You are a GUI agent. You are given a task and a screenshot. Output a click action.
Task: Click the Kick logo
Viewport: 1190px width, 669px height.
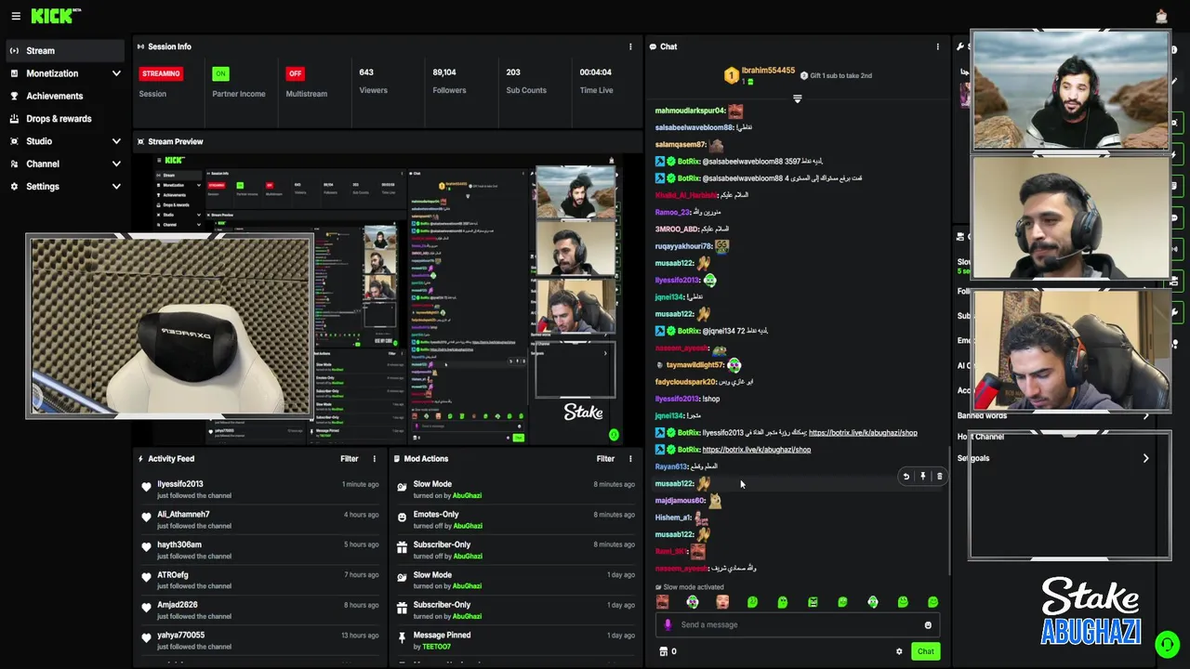[56, 16]
